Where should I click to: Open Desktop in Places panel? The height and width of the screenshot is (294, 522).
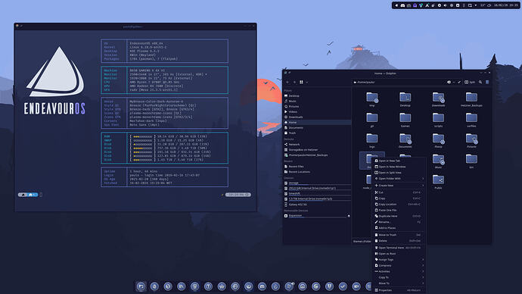tap(317, 95)
